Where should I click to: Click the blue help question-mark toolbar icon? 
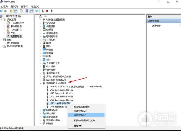click(27, 11)
